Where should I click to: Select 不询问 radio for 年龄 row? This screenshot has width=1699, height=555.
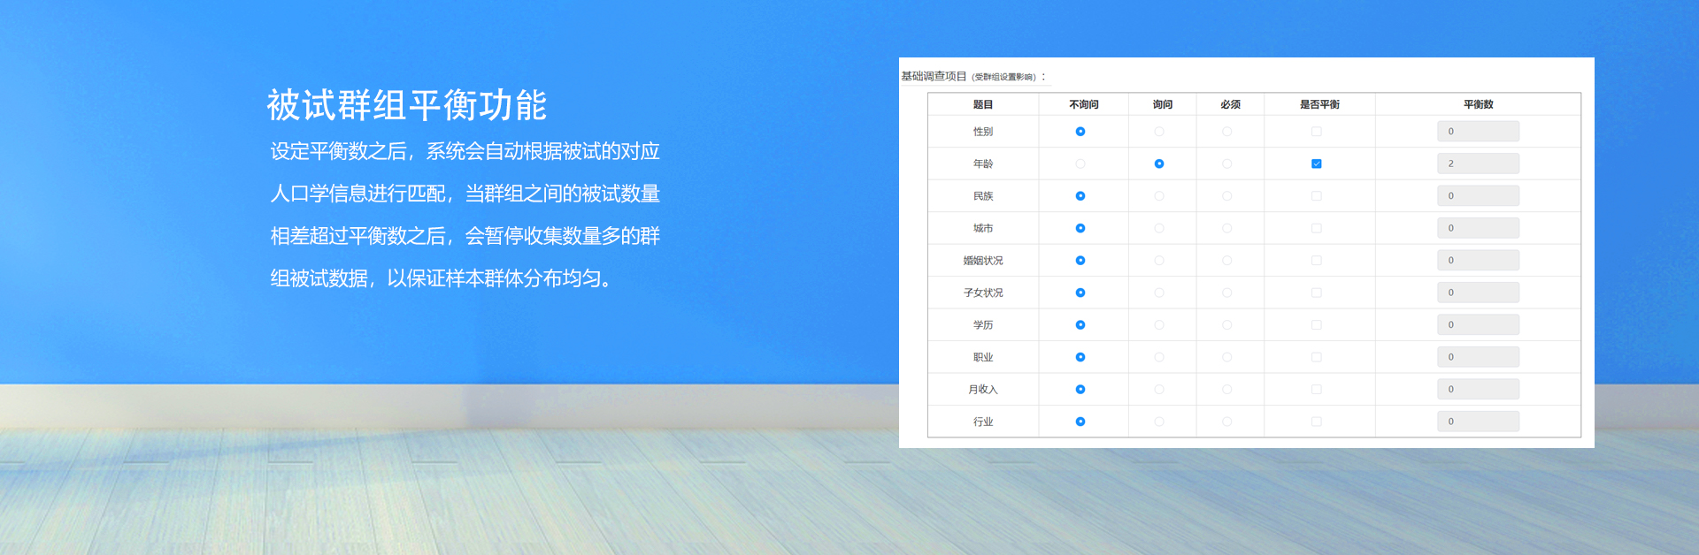coord(1080,164)
